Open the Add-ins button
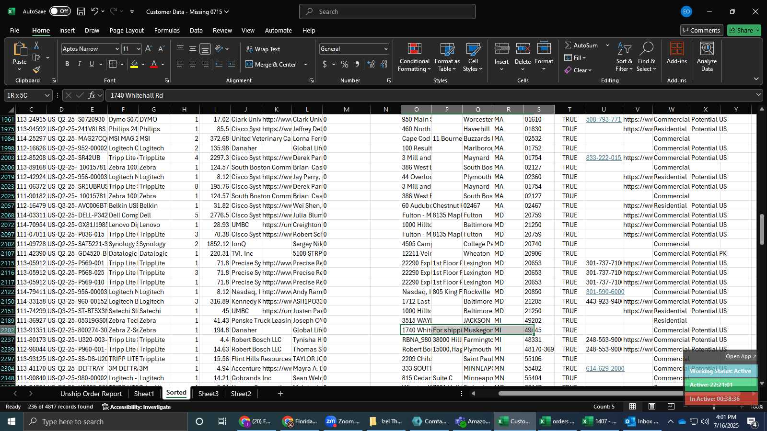Image resolution: width=767 pixels, height=431 pixels. coord(676,54)
